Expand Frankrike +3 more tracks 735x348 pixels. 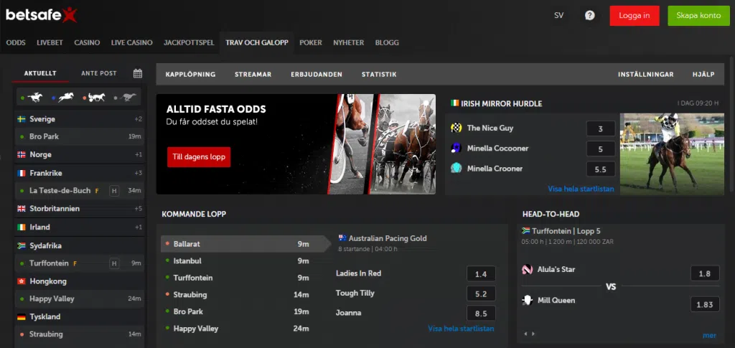coord(138,174)
